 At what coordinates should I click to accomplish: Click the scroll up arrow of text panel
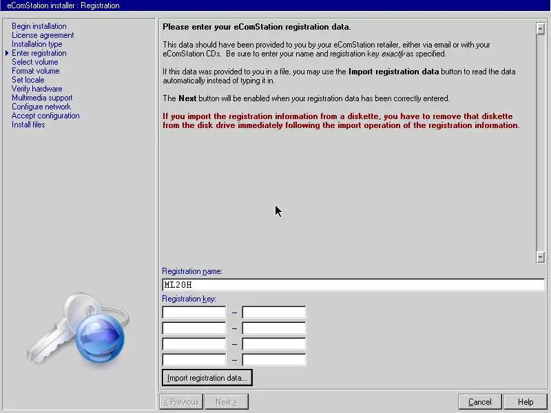[541, 29]
